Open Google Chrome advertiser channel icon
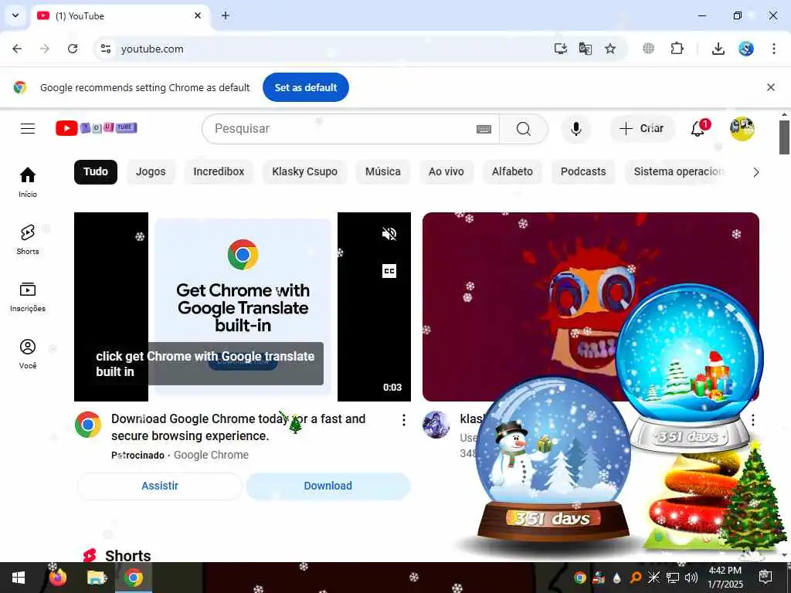This screenshot has width=791, height=593. [88, 424]
